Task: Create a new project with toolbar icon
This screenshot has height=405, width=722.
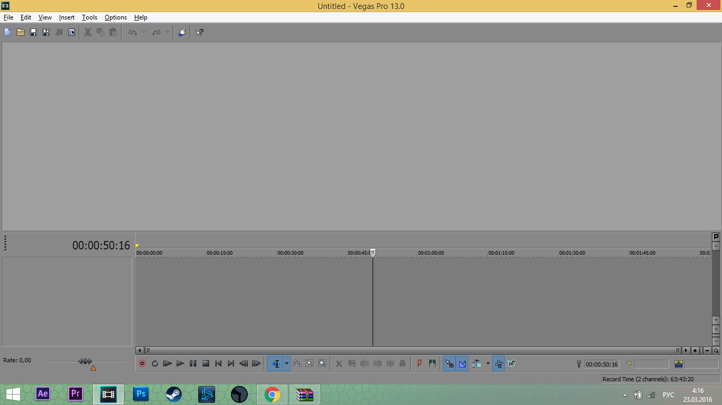Action: (7, 32)
